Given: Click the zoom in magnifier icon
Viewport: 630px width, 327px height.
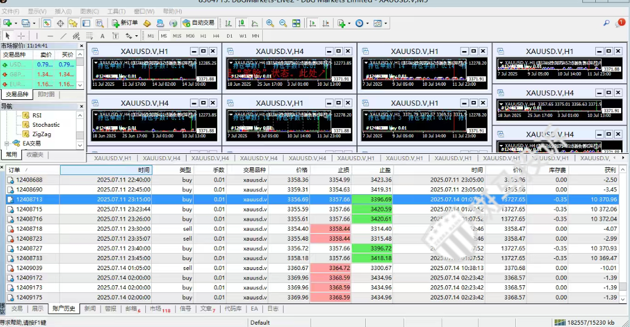Looking at the screenshot, I should pos(269,23).
